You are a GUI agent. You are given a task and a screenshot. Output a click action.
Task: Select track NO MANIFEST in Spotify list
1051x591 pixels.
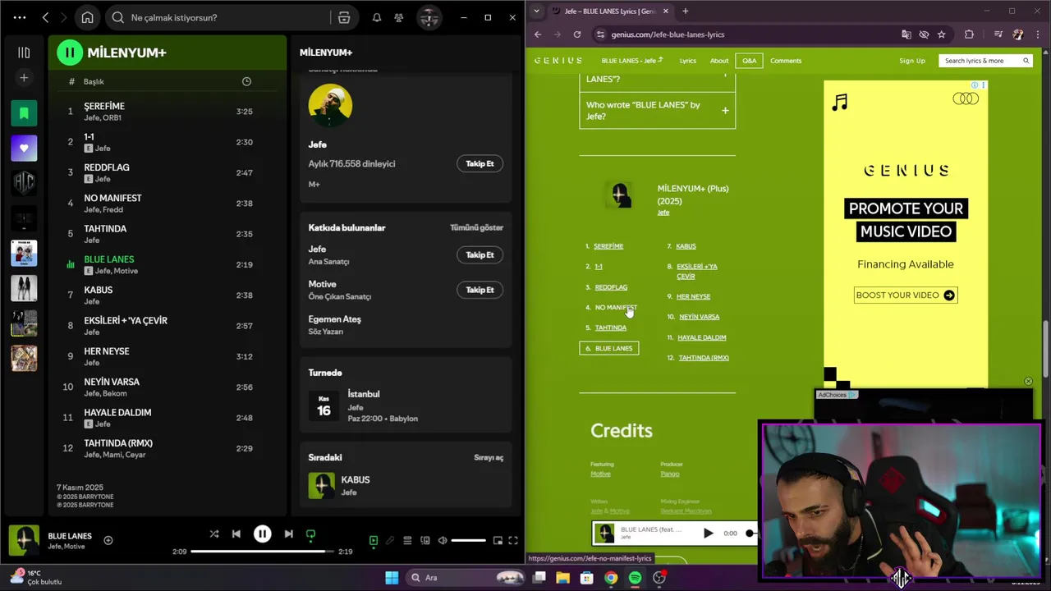(112, 198)
